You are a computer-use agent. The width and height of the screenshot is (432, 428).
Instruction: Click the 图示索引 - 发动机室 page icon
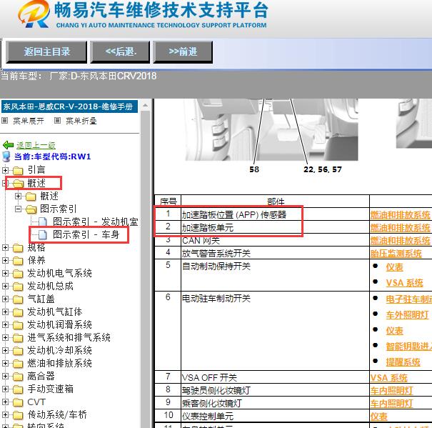pyautogui.click(x=42, y=222)
